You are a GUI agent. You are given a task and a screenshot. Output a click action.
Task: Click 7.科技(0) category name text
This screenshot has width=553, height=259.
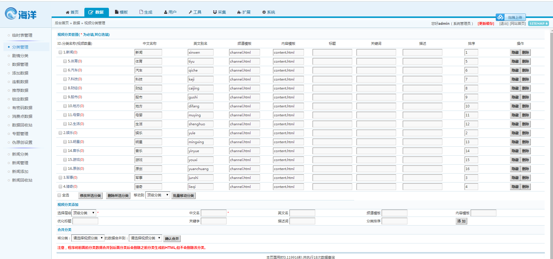(x=75, y=79)
